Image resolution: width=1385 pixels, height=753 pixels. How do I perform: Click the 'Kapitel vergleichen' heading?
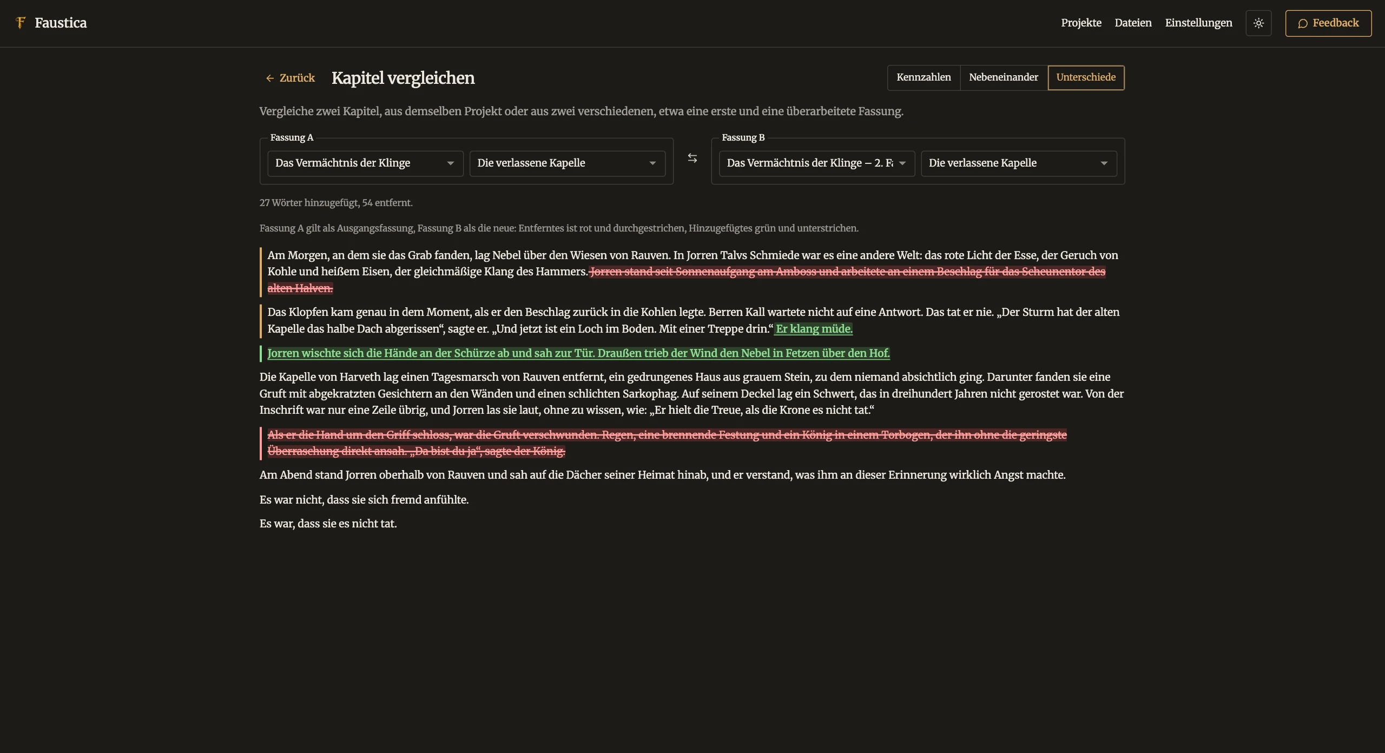[x=403, y=78]
